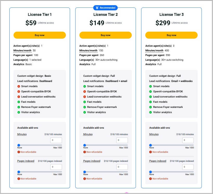Click Tier 1 Minutes Non-refundable warning icon
Viewport: 213px width, 194px height.
pyautogui.click(x=19, y=152)
